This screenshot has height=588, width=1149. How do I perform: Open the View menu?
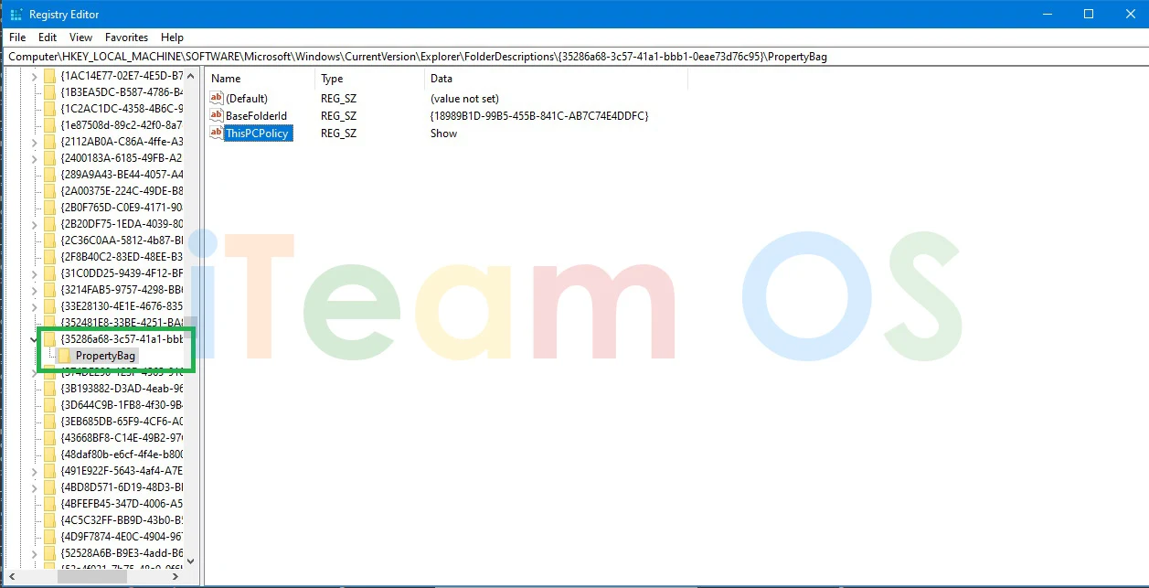coord(80,37)
